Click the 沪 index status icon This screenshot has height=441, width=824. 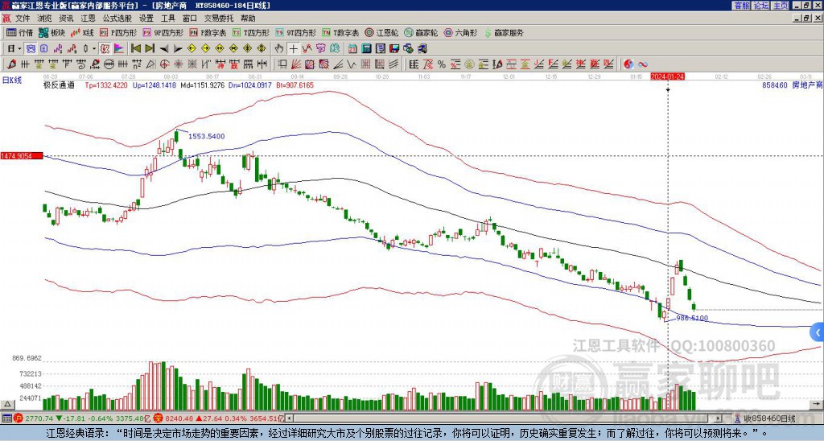pyautogui.click(x=19, y=418)
